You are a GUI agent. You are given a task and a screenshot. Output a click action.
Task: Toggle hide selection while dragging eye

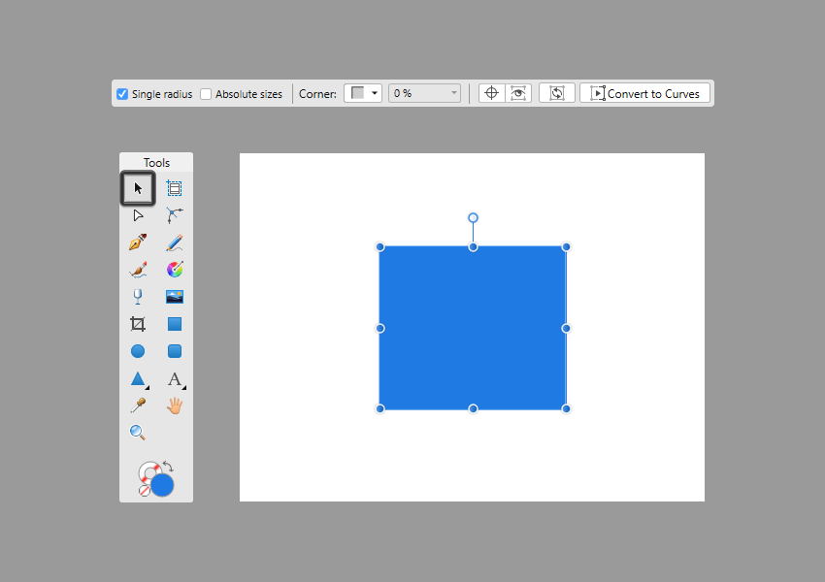point(518,93)
